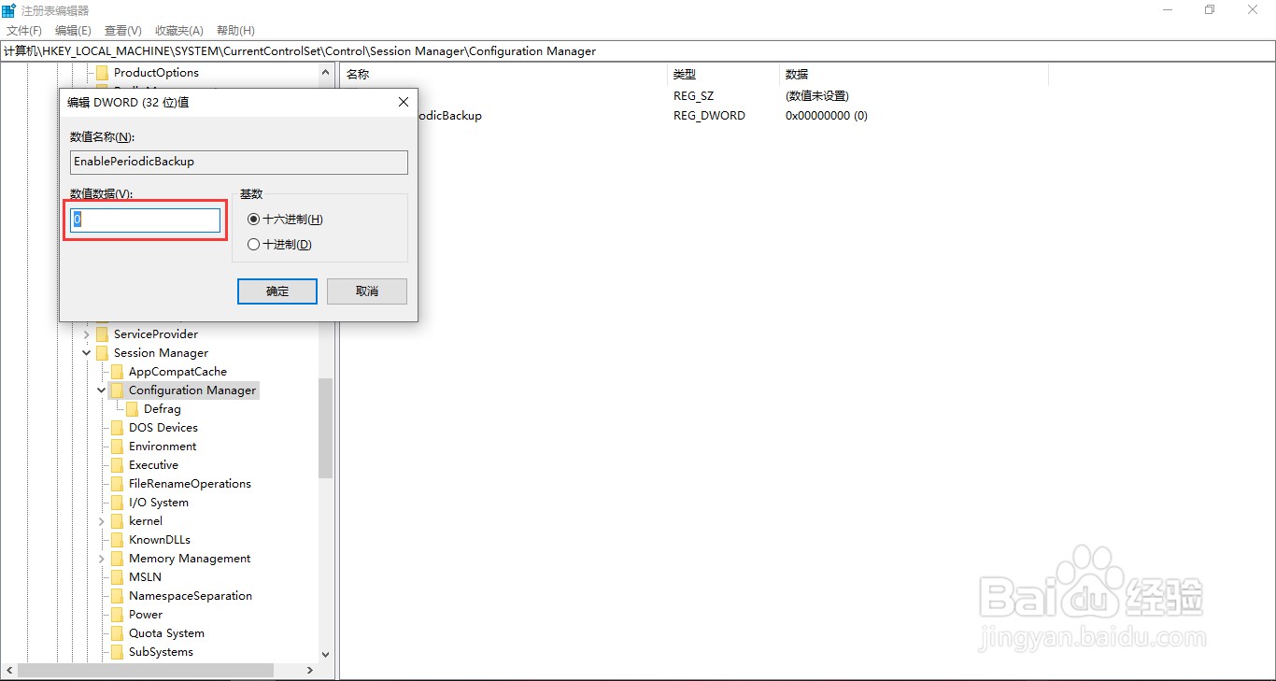Open the 编辑(E) menu

(x=73, y=31)
